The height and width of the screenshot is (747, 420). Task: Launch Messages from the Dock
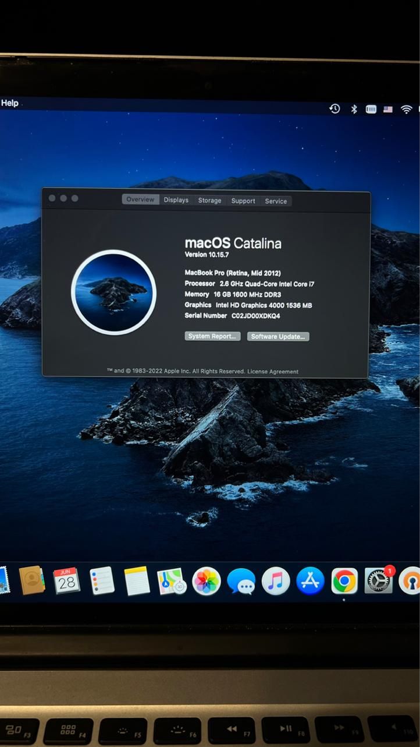click(x=241, y=582)
